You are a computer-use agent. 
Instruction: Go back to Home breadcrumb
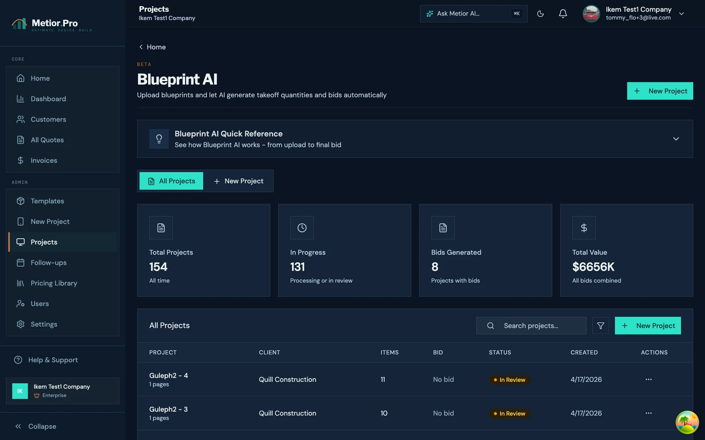pyautogui.click(x=152, y=47)
